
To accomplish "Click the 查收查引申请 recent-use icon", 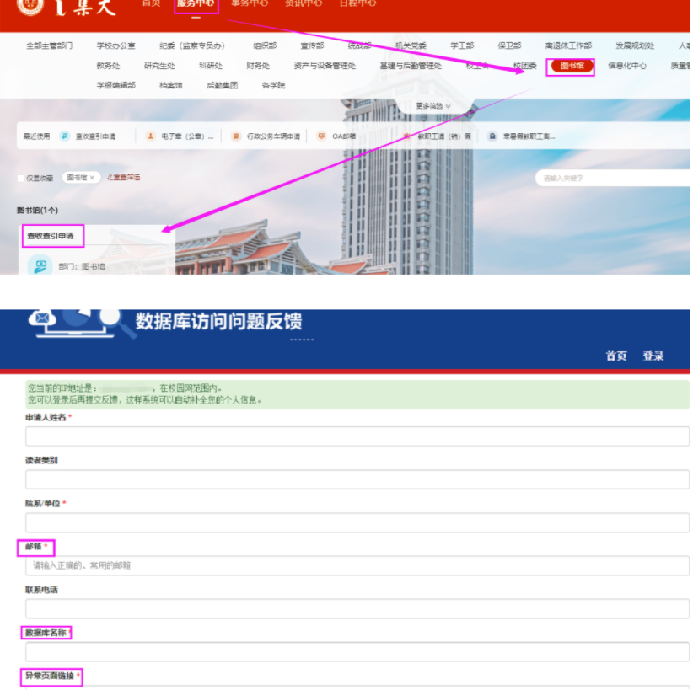I will click(65, 136).
